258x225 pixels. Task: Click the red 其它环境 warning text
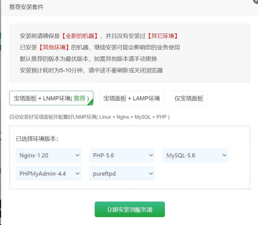click(x=162, y=36)
